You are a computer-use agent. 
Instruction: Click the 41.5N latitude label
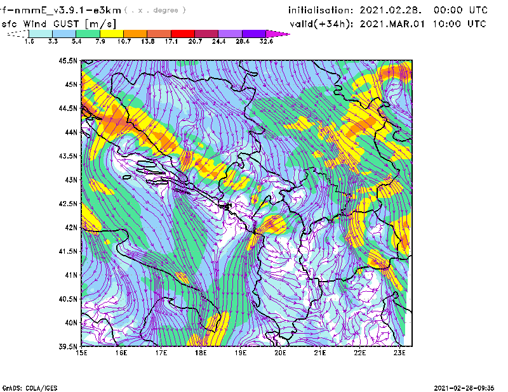point(68,251)
